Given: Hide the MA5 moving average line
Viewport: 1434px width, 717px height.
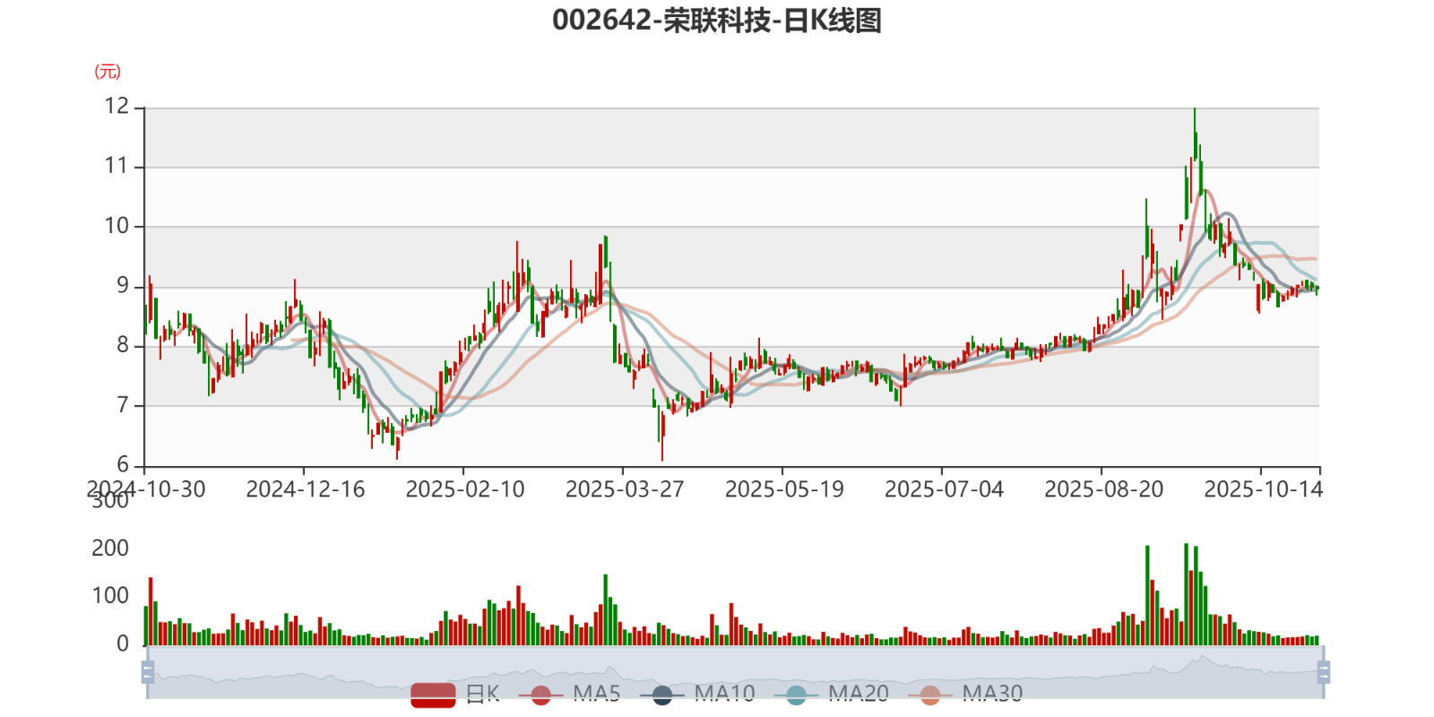Looking at the screenshot, I should click(569, 694).
